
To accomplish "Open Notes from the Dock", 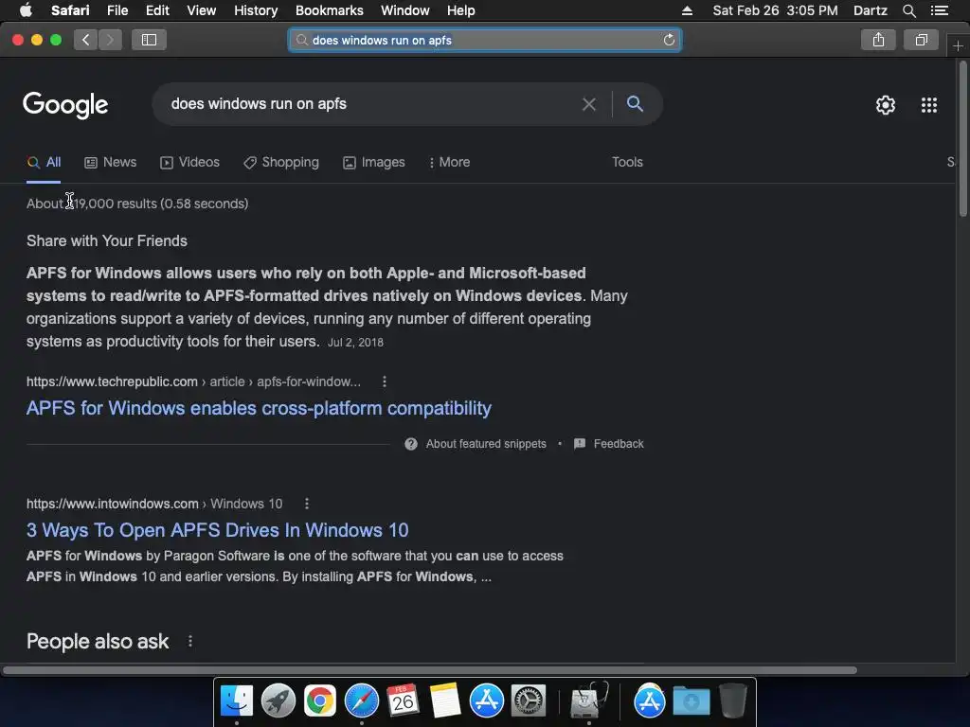I will [445, 701].
